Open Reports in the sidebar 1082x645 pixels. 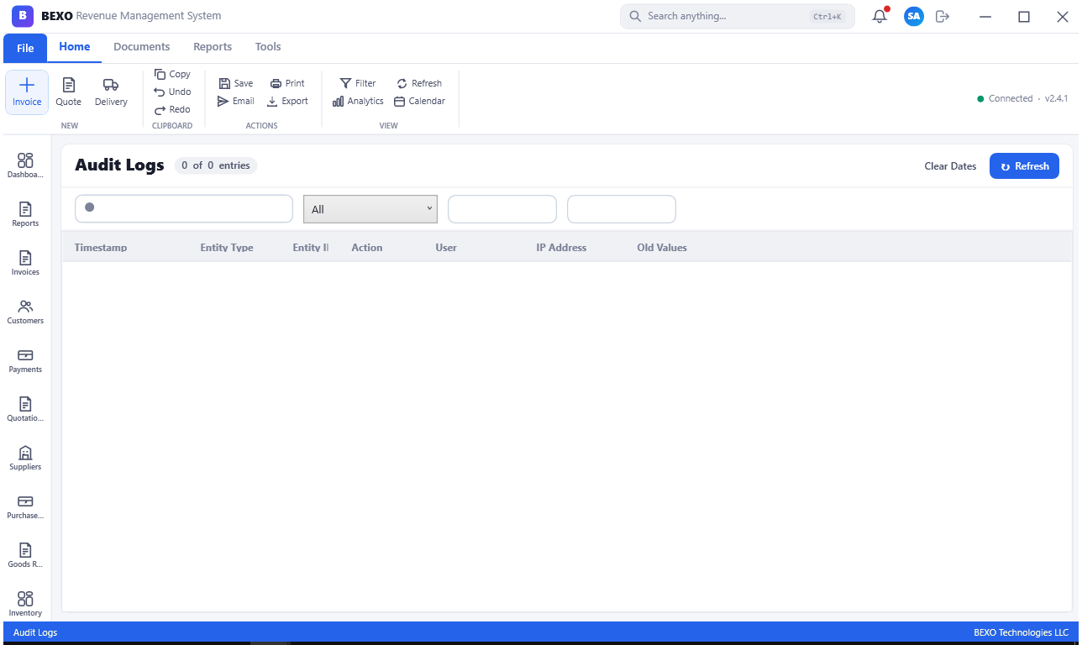coord(25,214)
